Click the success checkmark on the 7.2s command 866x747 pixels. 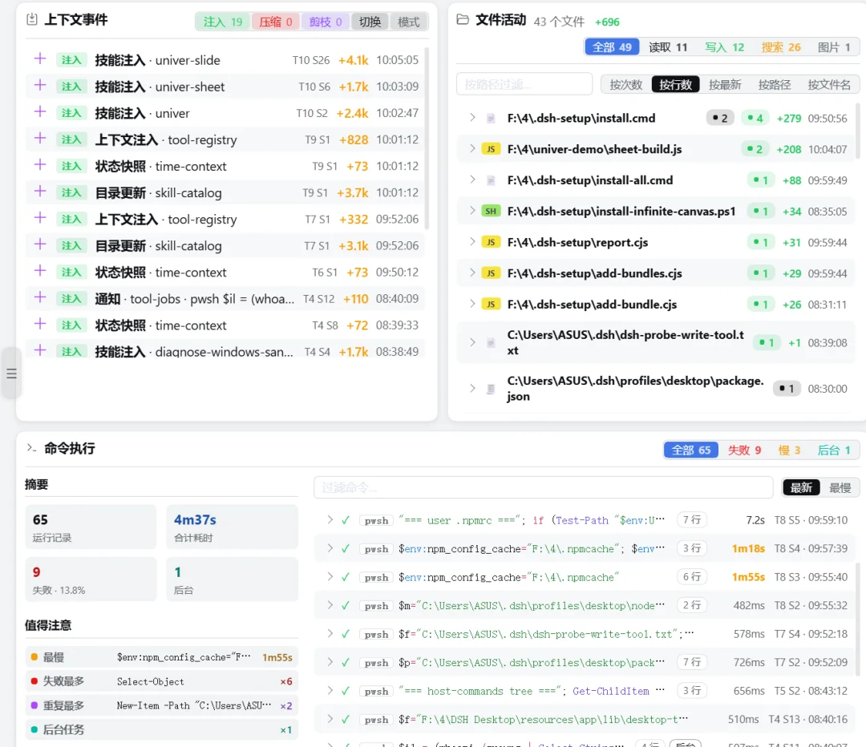[345, 520]
